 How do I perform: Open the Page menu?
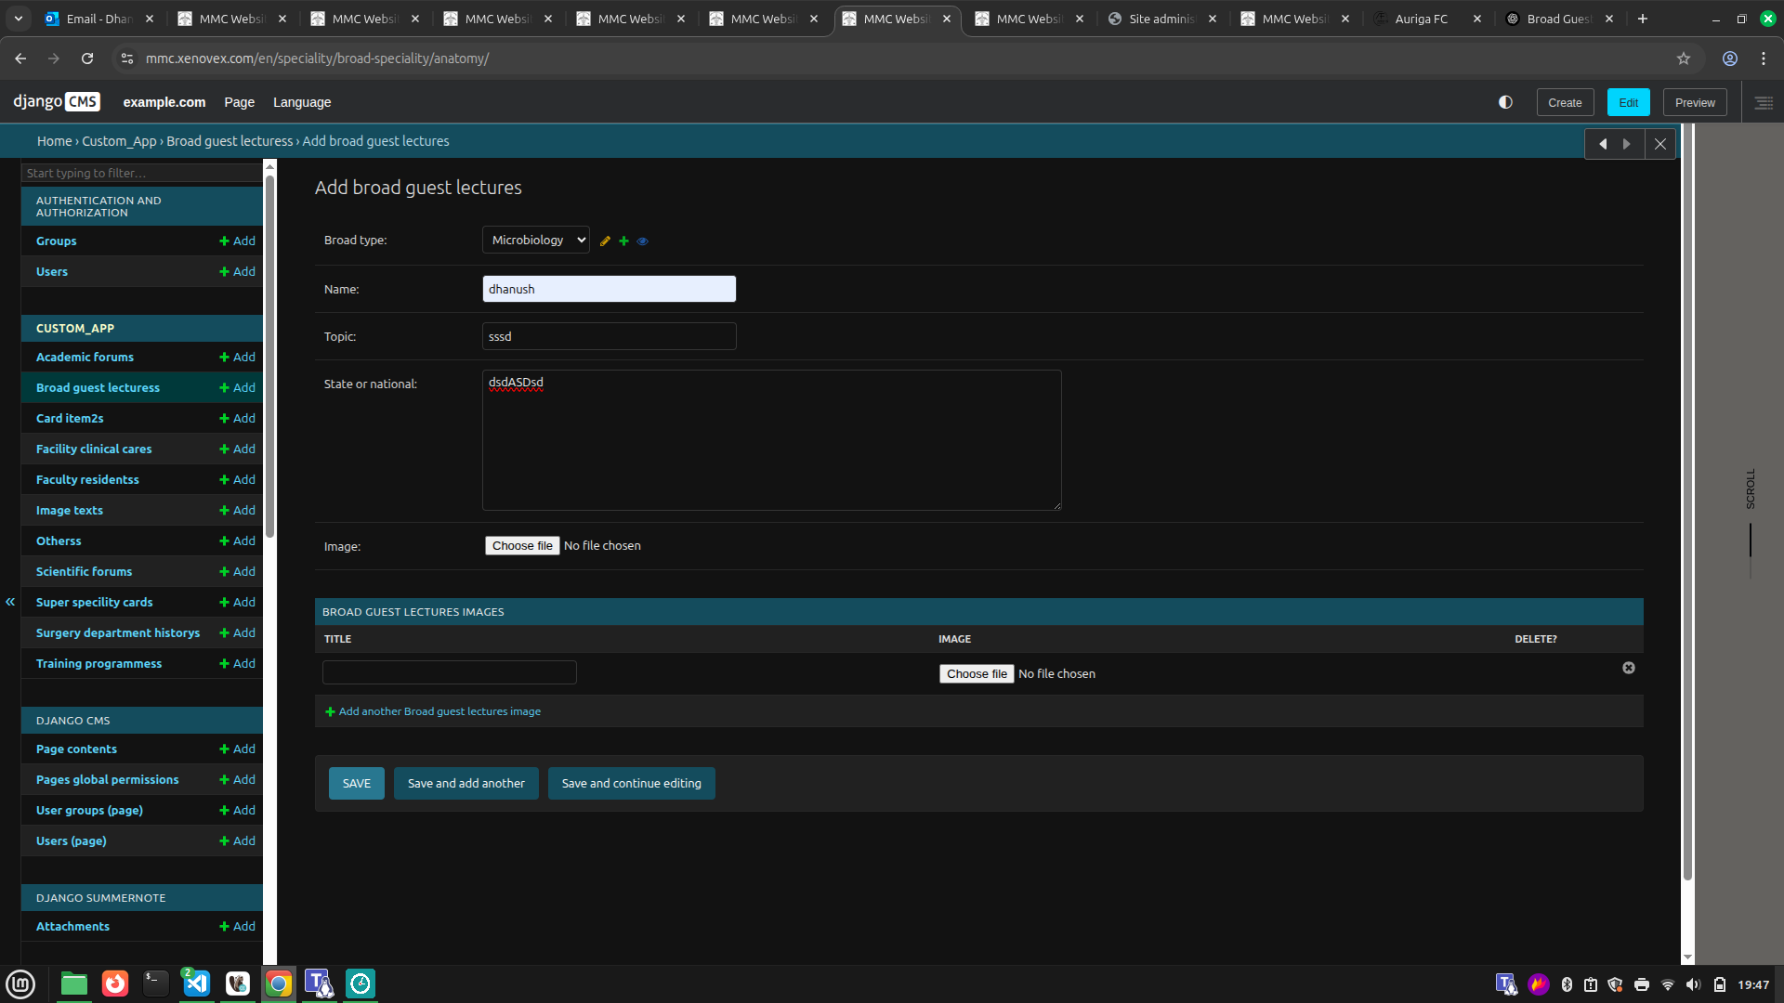239,102
